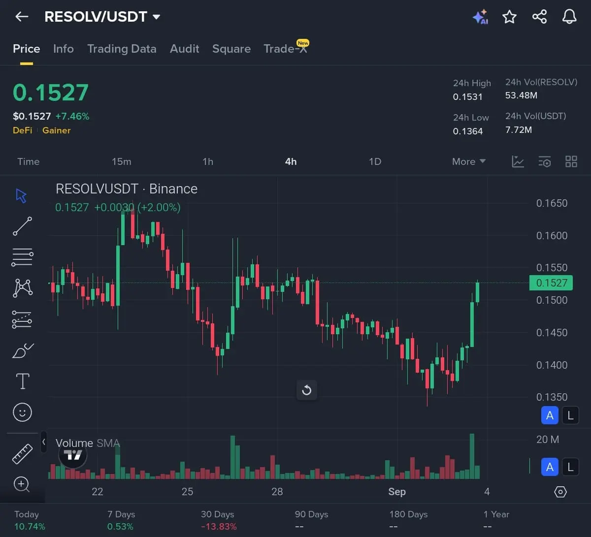Click the 0.1650 price axis label
This screenshot has height=537, width=591.
[x=552, y=203]
